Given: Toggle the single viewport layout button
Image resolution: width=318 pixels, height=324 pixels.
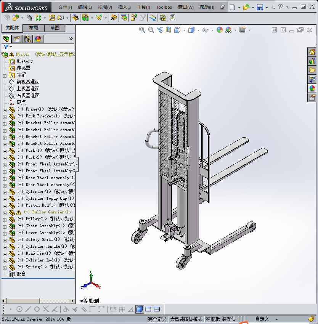Looking at the screenshot, I should point(148,310).
